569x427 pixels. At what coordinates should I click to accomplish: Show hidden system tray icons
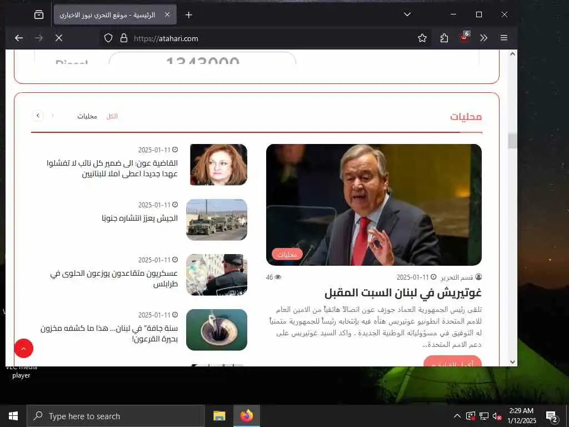tap(457, 416)
